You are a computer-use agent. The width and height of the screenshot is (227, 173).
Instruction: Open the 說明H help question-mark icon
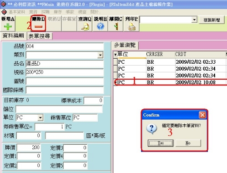(101, 26)
